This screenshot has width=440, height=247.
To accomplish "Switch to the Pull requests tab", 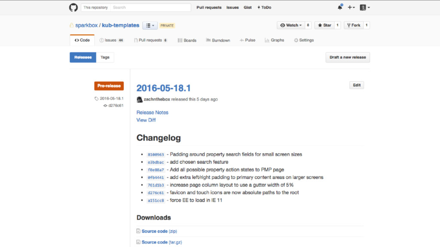I will pyautogui.click(x=150, y=40).
